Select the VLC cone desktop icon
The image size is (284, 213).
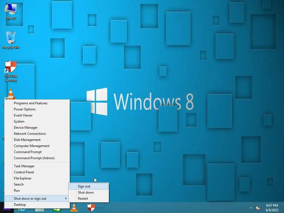pos(11,94)
